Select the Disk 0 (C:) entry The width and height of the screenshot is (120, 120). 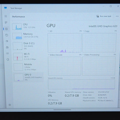pyautogui.click(x=28, y=46)
